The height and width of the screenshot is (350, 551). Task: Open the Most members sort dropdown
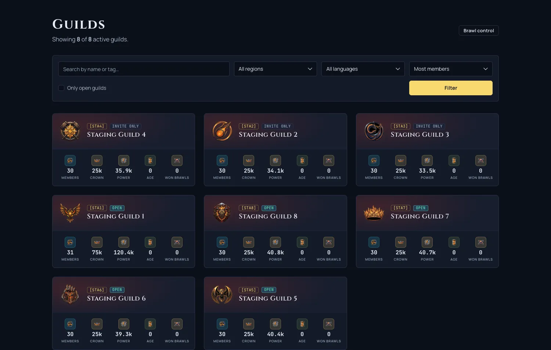click(x=451, y=69)
